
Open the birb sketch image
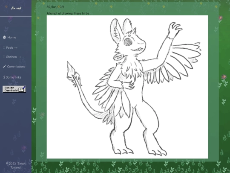pos(127,87)
